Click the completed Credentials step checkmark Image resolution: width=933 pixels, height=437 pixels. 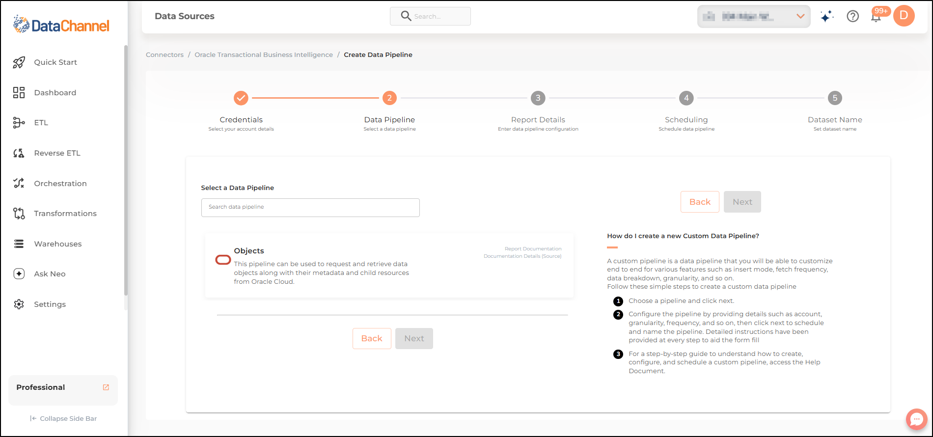pyautogui.click(x=241, y=98)
